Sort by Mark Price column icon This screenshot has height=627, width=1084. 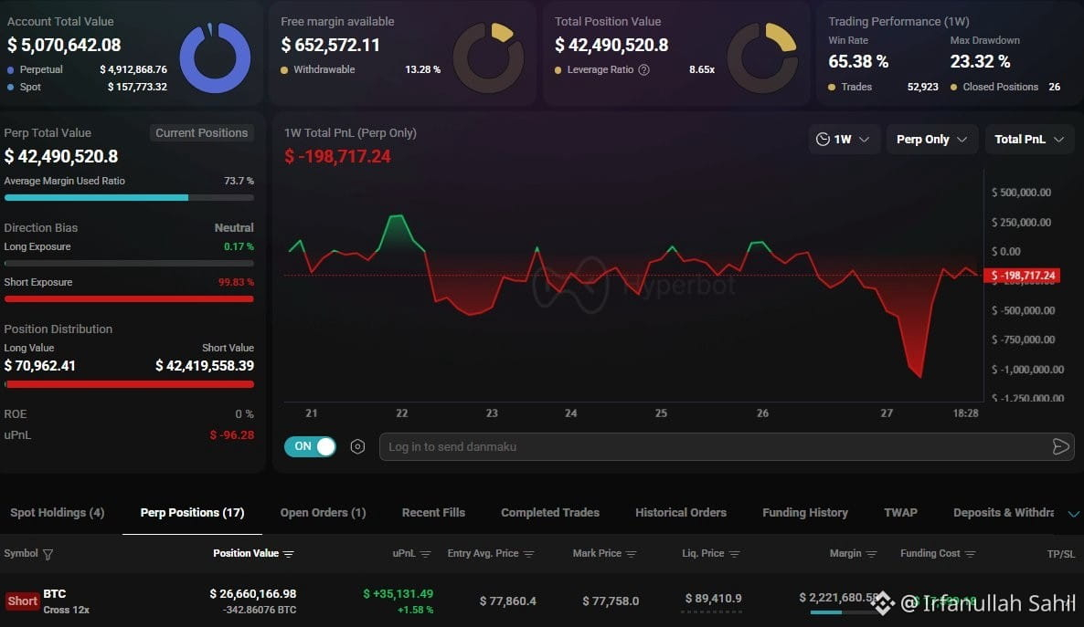pos(632,554)
